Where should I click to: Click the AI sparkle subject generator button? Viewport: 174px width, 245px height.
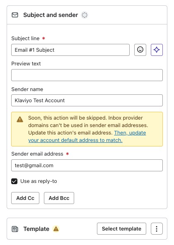pos(157,50)
